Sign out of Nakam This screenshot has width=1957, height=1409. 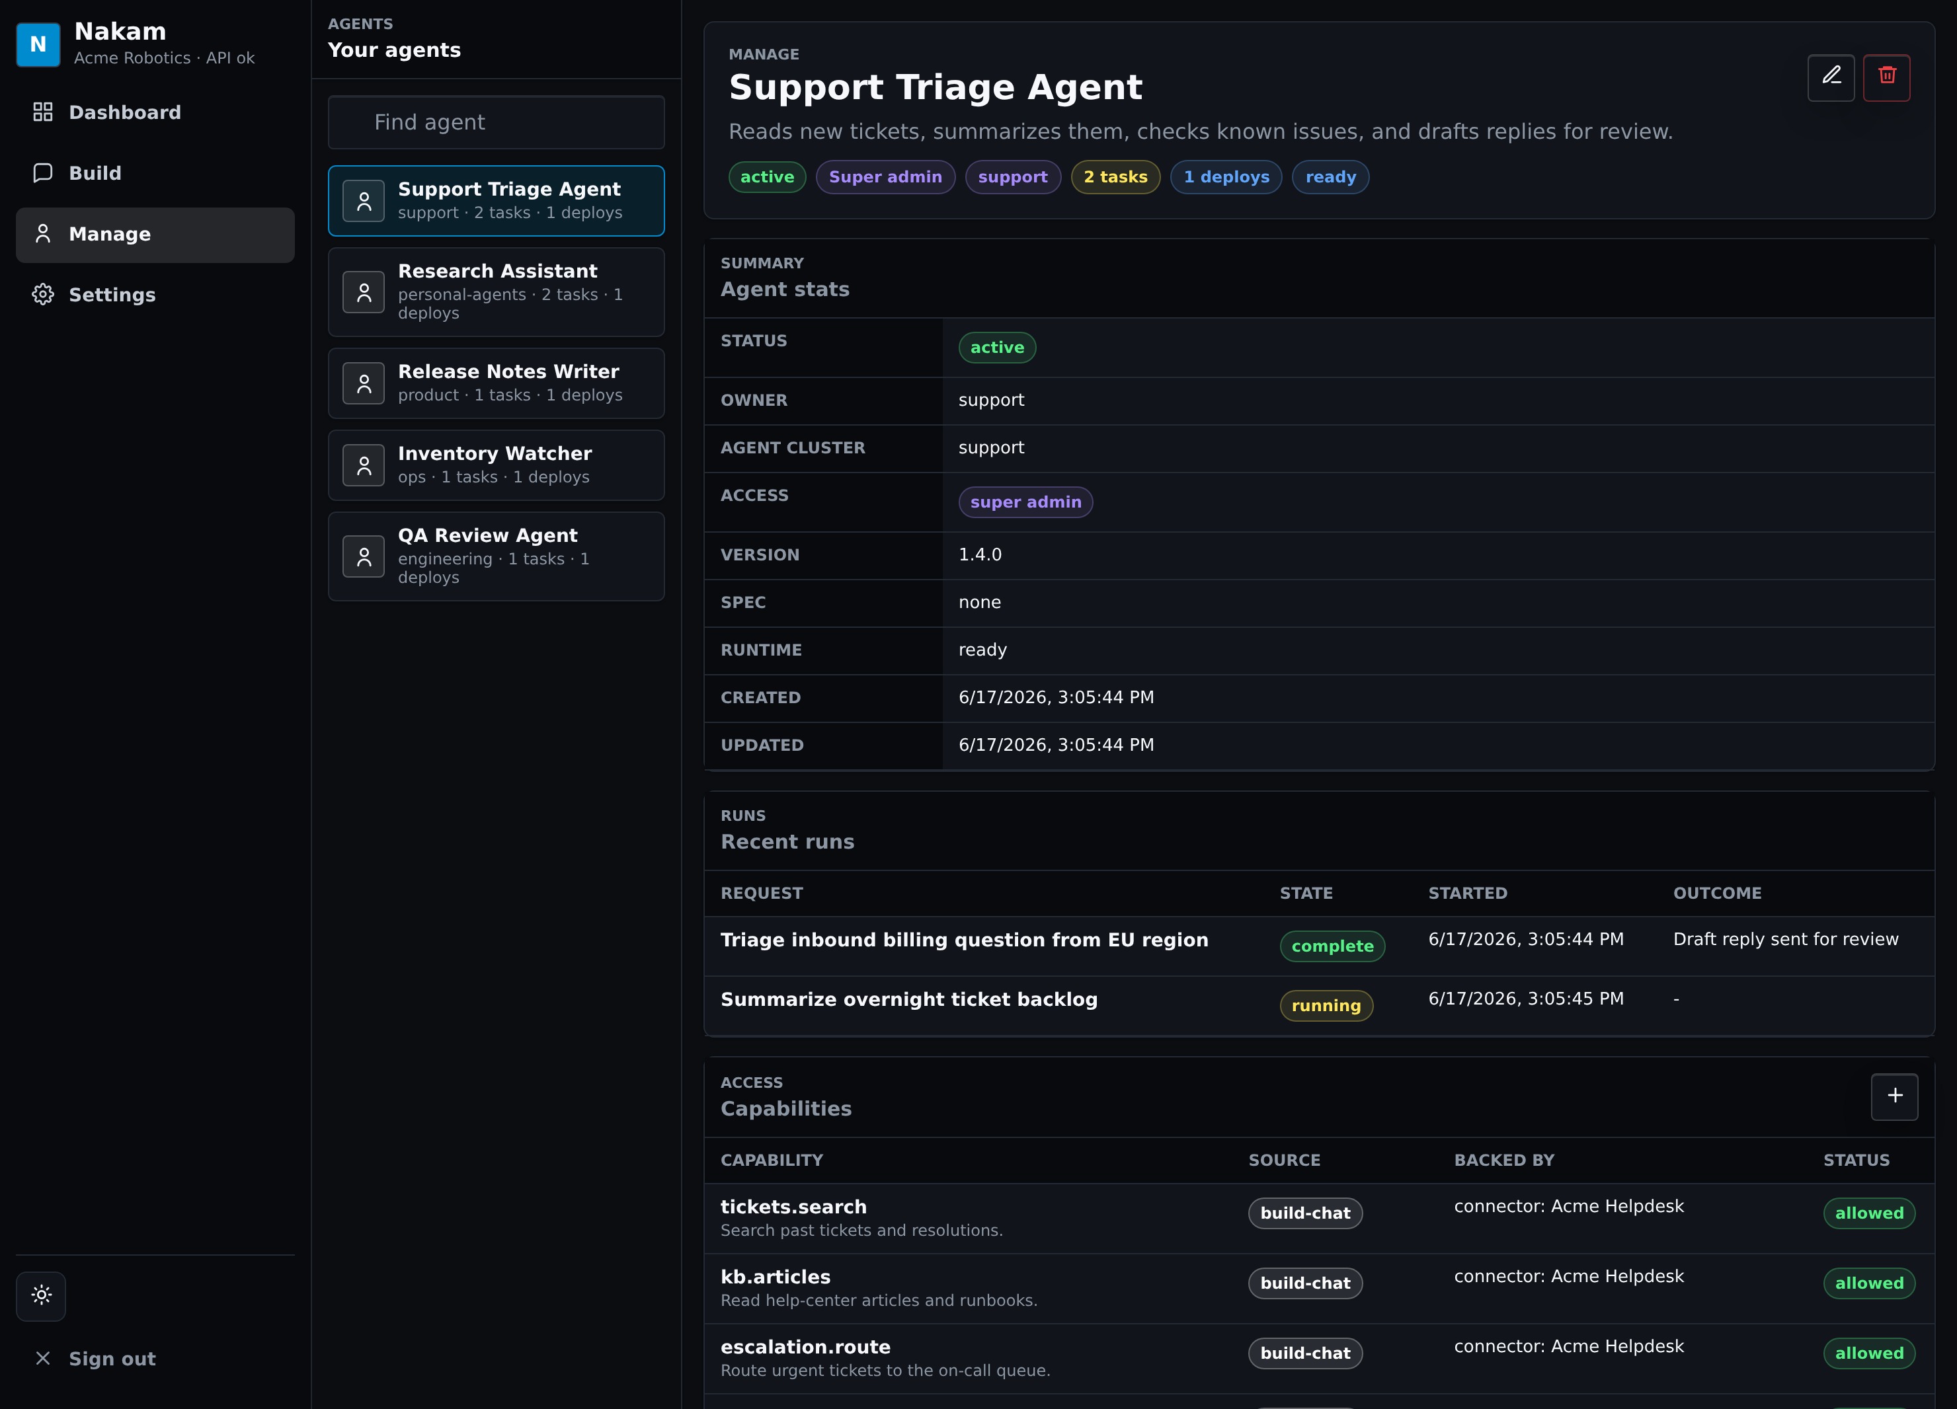pos(155,1358)
